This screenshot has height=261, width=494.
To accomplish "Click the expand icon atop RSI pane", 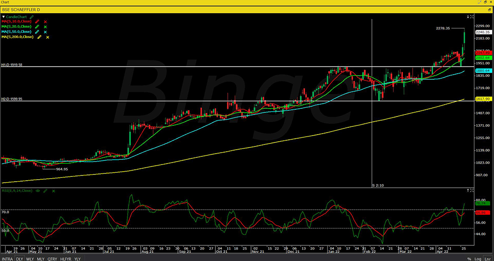I will [472, 191].
